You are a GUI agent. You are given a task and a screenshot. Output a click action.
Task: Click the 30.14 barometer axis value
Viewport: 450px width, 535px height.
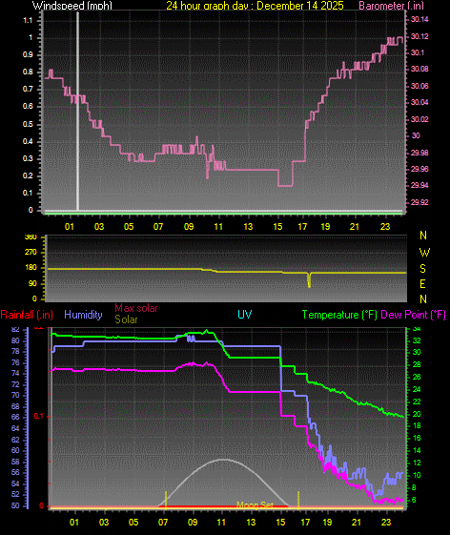click(419, 19)
